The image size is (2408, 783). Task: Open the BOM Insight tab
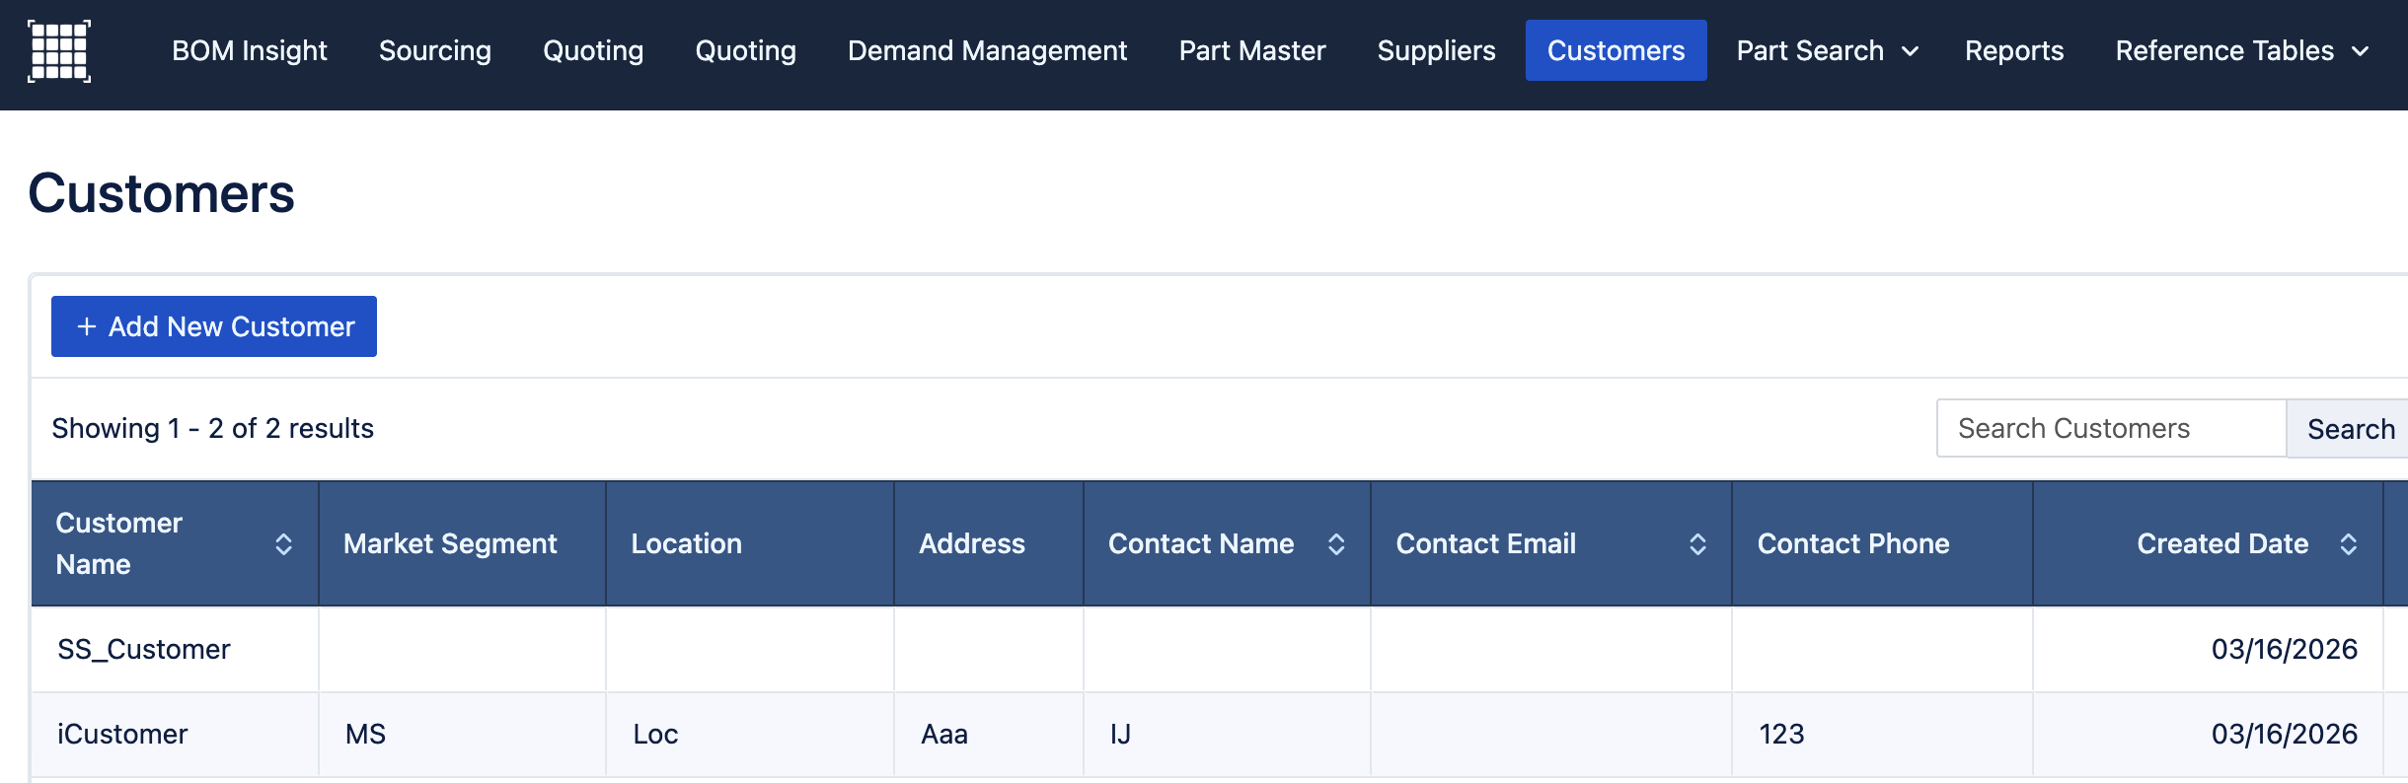249,50
